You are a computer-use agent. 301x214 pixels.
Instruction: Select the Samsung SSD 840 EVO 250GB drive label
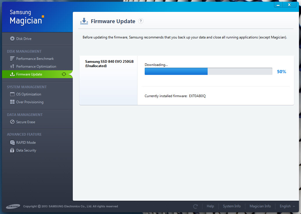tap(109, 64)
